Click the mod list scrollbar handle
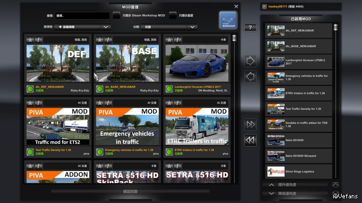362x203 pixels. point(234,38)
